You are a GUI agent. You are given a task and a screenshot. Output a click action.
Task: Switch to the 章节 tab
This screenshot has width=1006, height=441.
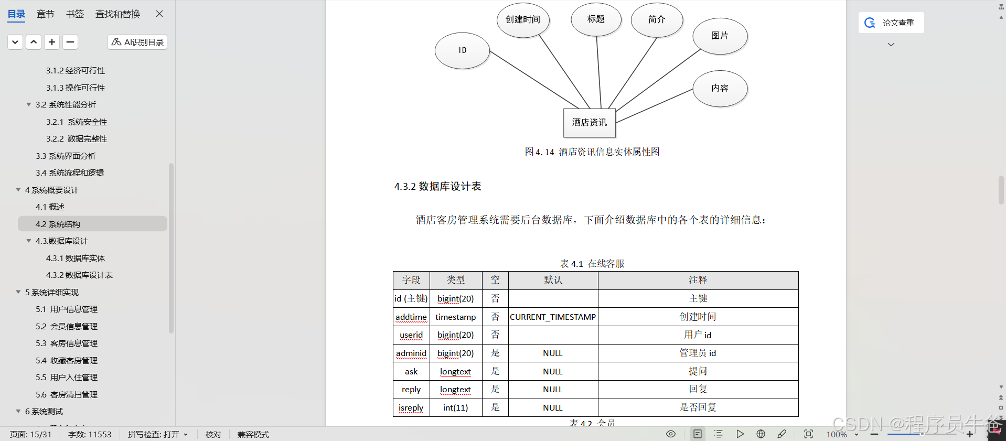pos(46,14)
